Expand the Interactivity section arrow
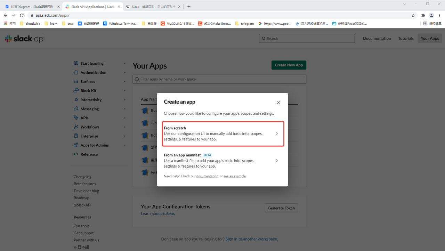The image size is (445, 251). [x=124, y=99]
